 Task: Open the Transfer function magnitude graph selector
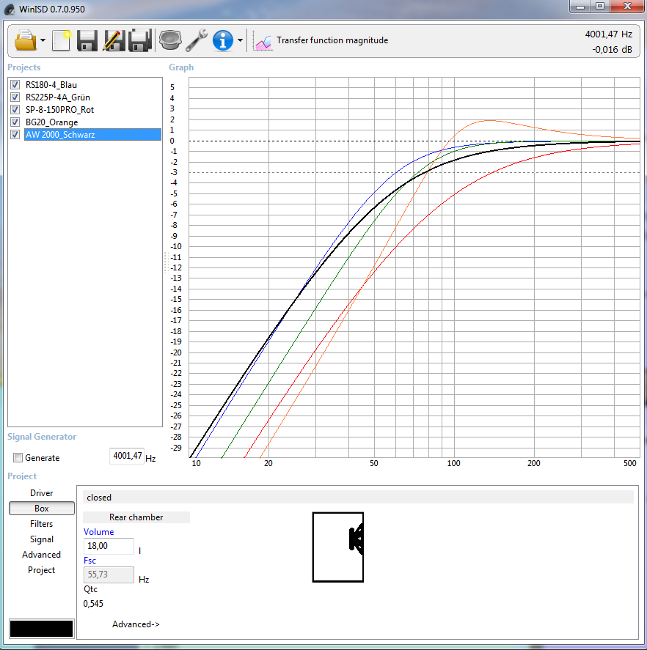[x=321, y=40]
